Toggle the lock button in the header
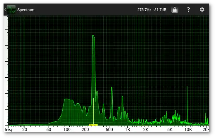 click(x=175, y=10)
